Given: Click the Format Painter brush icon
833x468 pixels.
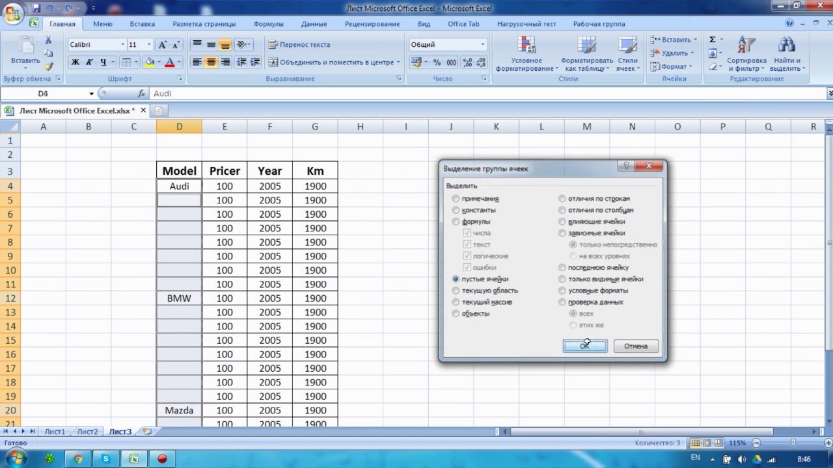Looking at the screenshot, I should tap(48, 66).
